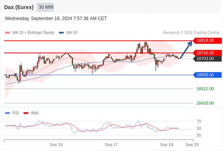Select the 18703.00 current price tag
The width and height of the screenshot is (223, 151).
coord(207,59)
